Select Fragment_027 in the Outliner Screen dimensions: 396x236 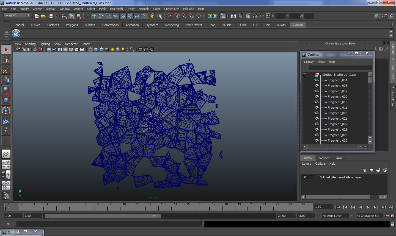337,124
